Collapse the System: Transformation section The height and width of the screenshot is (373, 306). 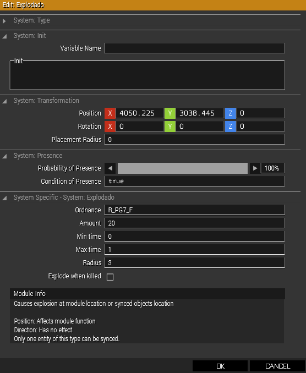(x=4, y=101)
